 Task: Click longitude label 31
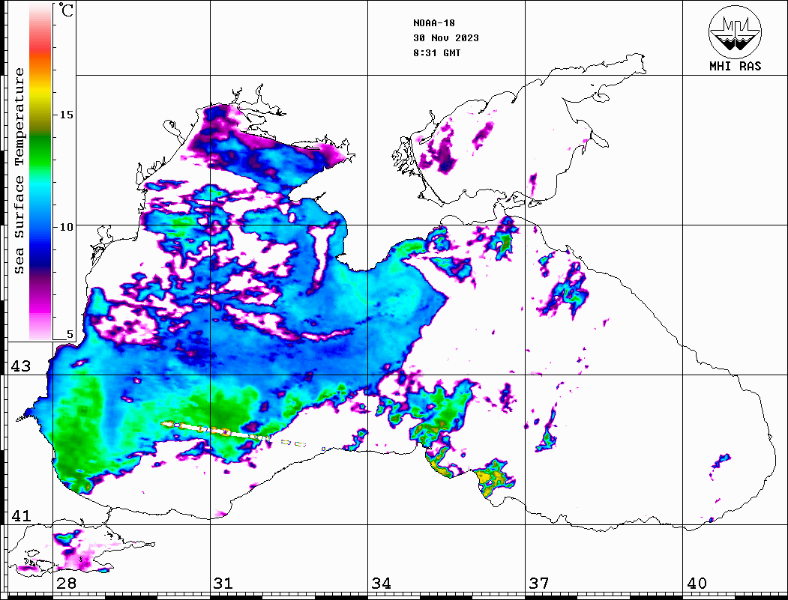pos(223,583)
